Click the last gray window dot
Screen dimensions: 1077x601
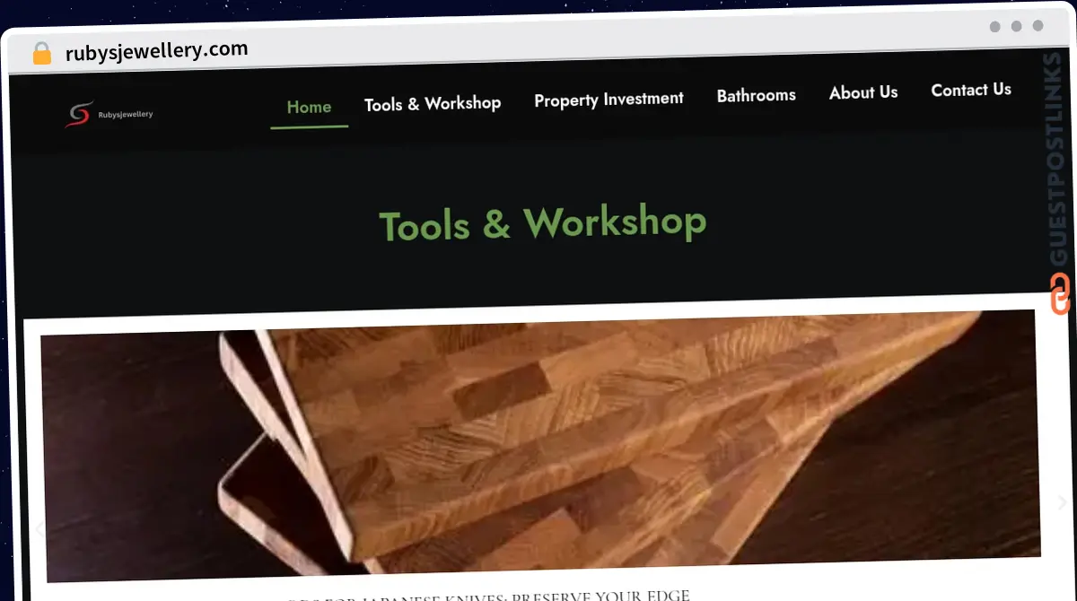pos(1038,27)
